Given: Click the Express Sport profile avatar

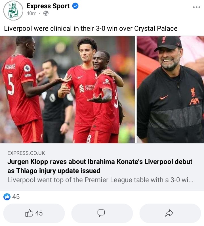Looking at the screenshot, I should (13, 11).
